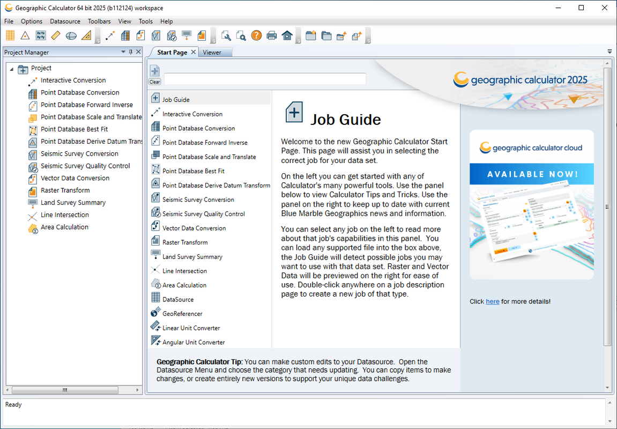Select GeoReferencer in the Start Page list

click(x=211, y=314)
